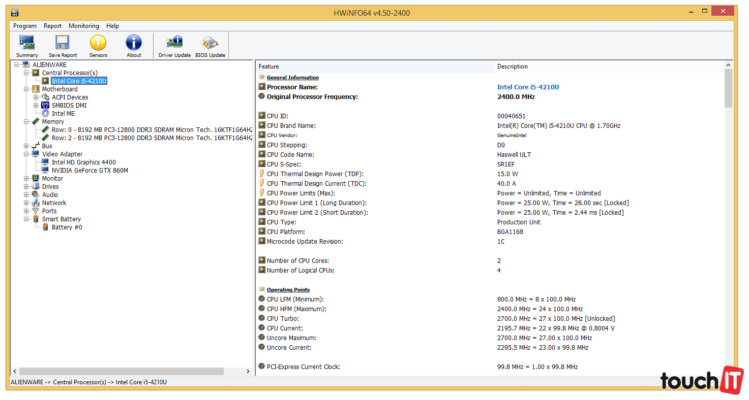Select NVIDIA GeForce GTX 860M entry
The height and width of the screenshot is (400, 749).
pos(89,171)
